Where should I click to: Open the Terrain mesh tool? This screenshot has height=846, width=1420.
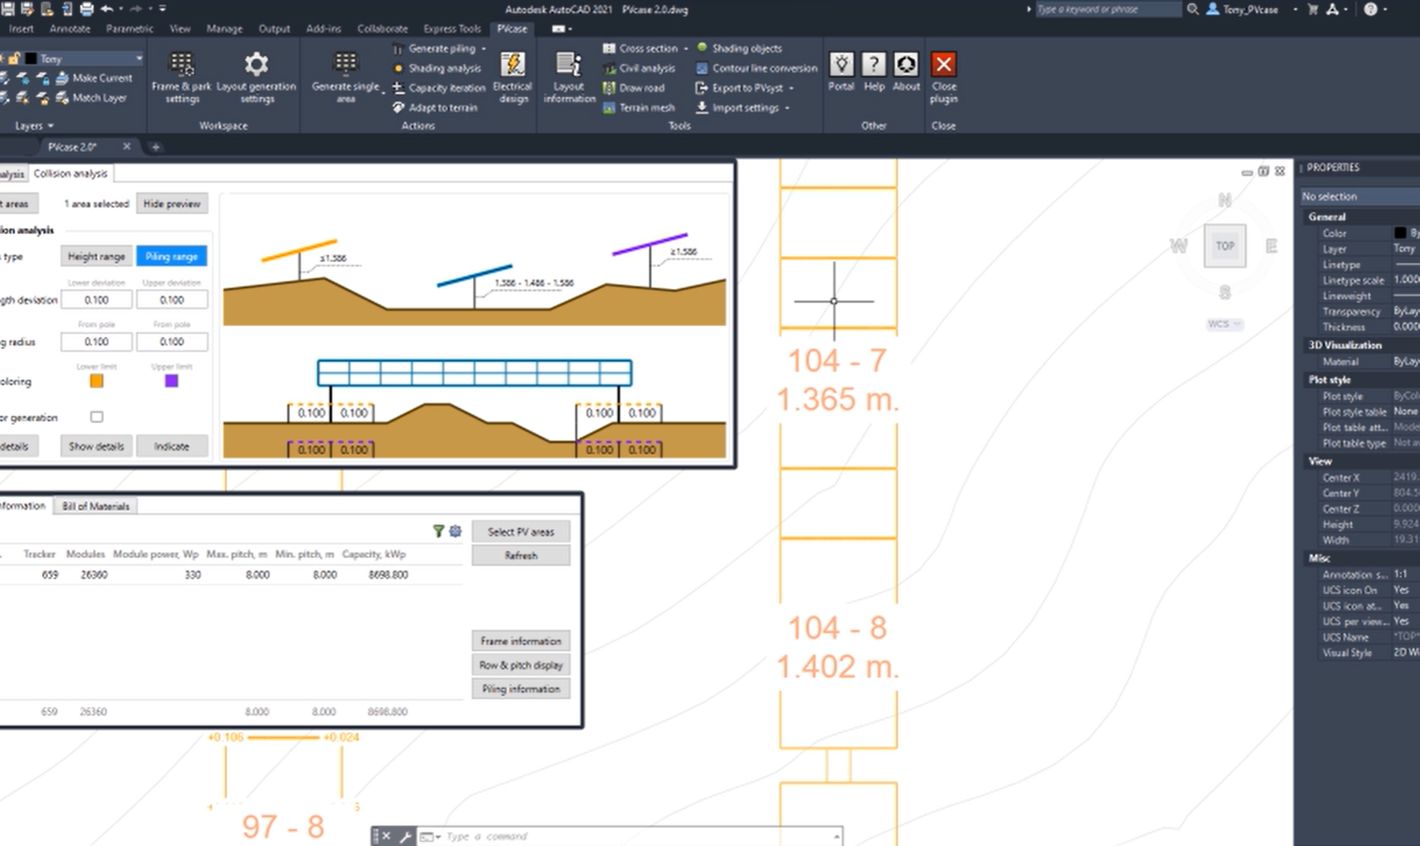click(638, 107)
